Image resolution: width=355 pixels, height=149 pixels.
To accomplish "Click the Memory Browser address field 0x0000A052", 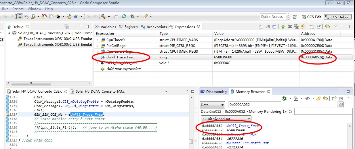I will [283, 105].
